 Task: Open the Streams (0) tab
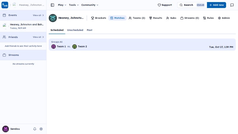point(190,18)
